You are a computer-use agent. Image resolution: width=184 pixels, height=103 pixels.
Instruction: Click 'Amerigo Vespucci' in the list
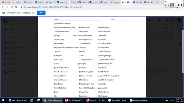pyautogui.click(x=86, y=60)
